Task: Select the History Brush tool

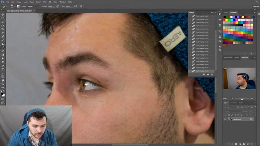Action: click(x=3, y=47)
